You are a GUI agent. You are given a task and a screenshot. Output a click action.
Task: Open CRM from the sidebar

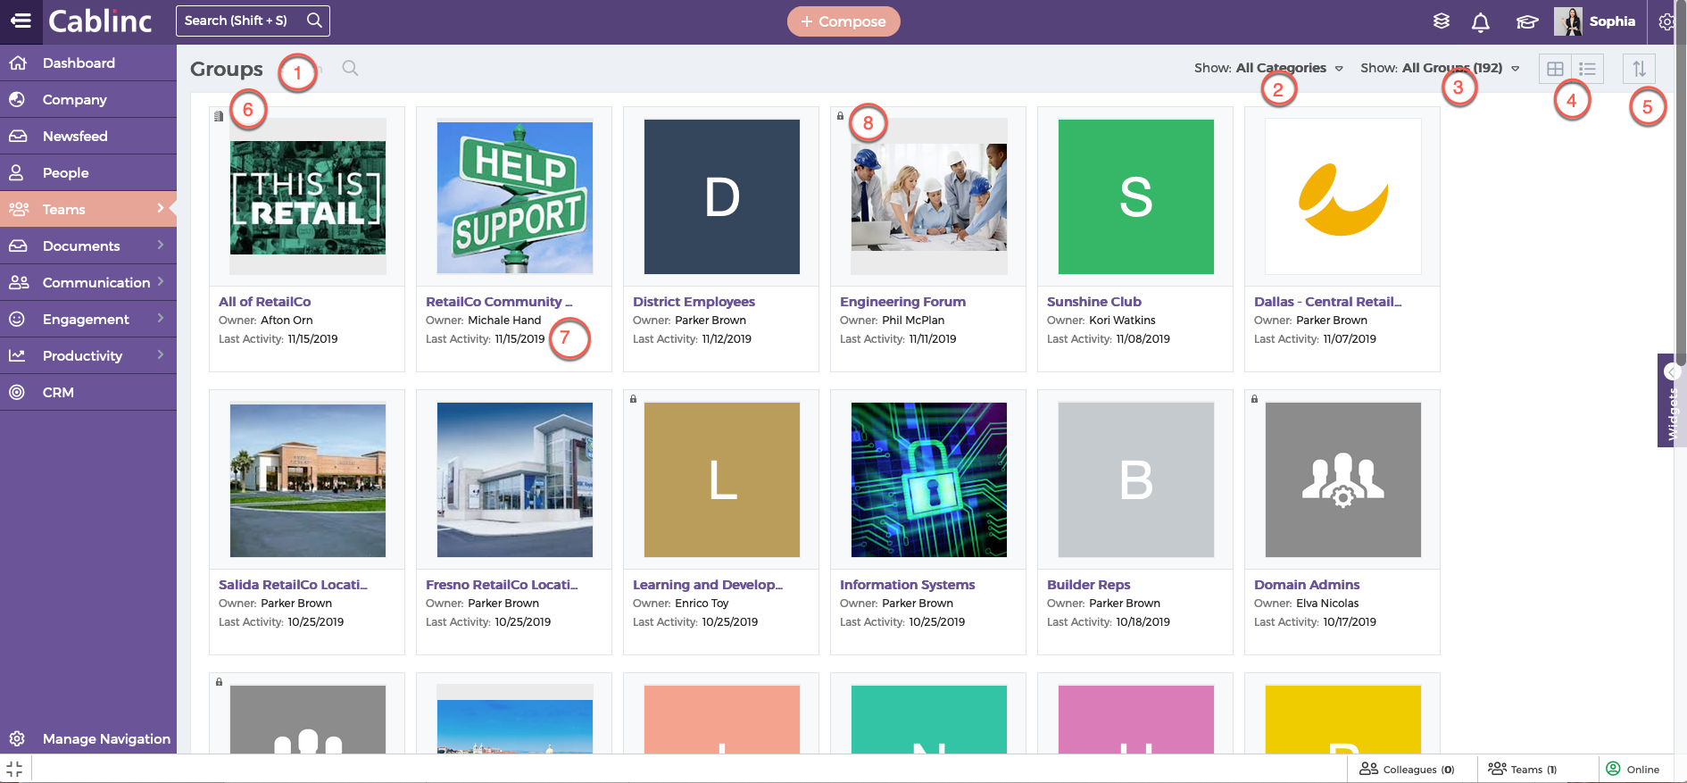click(88, 392)
